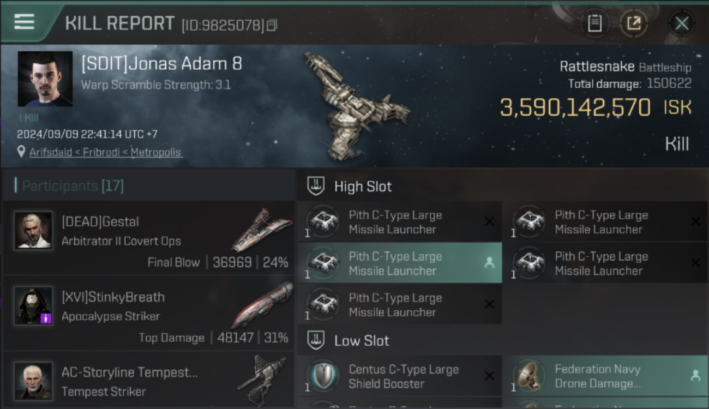Click the Low Slot section icon
Viewport: 709px width, 409px height.
[316, 340]
